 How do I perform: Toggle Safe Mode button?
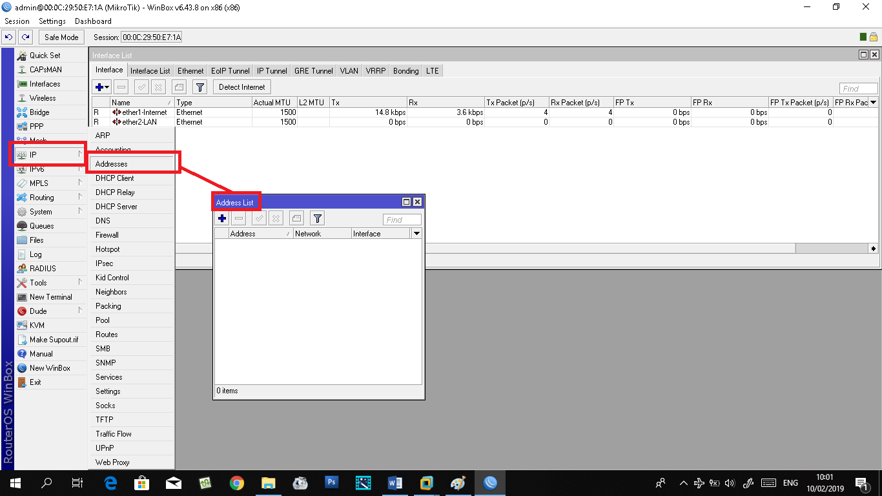(x=61, y=37)
